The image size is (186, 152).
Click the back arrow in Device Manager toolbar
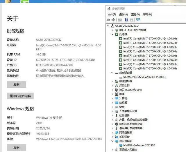[108, 20]
